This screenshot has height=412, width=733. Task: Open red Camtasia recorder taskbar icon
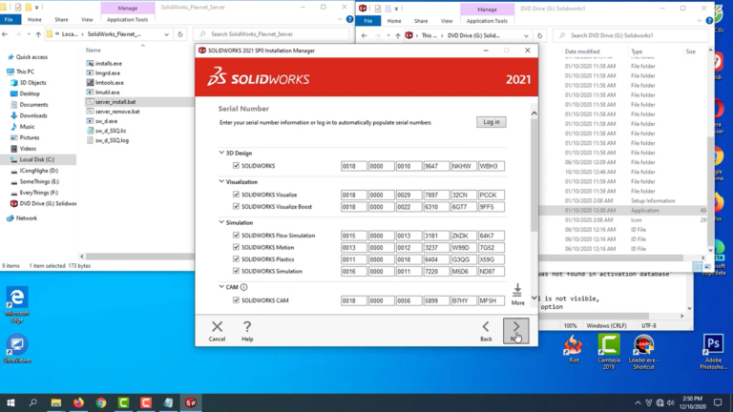146,402
